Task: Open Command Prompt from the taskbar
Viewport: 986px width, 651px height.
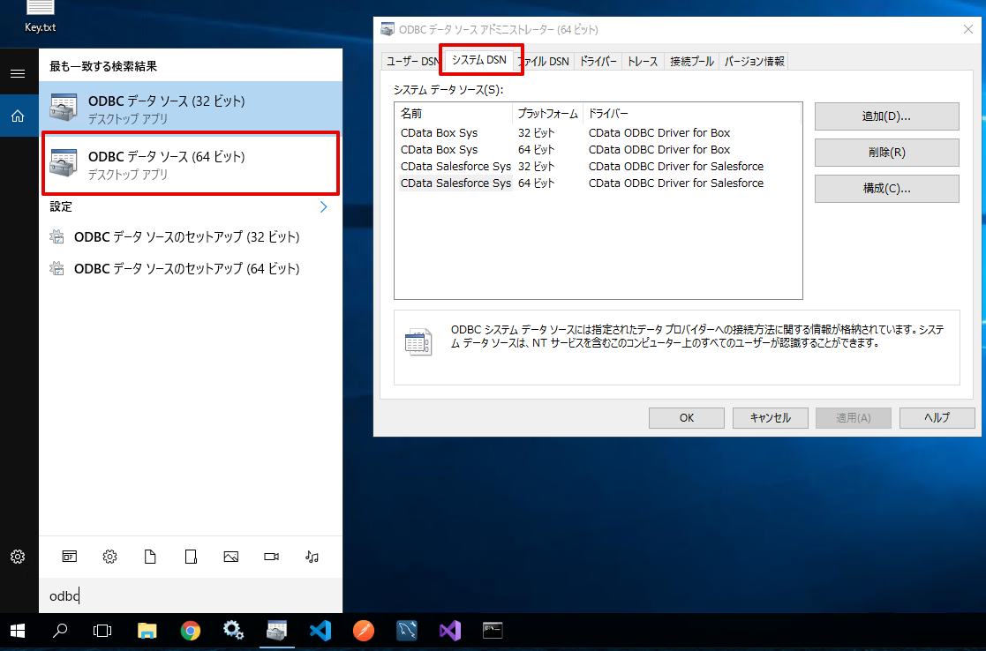Action: [x=493, y=630]
